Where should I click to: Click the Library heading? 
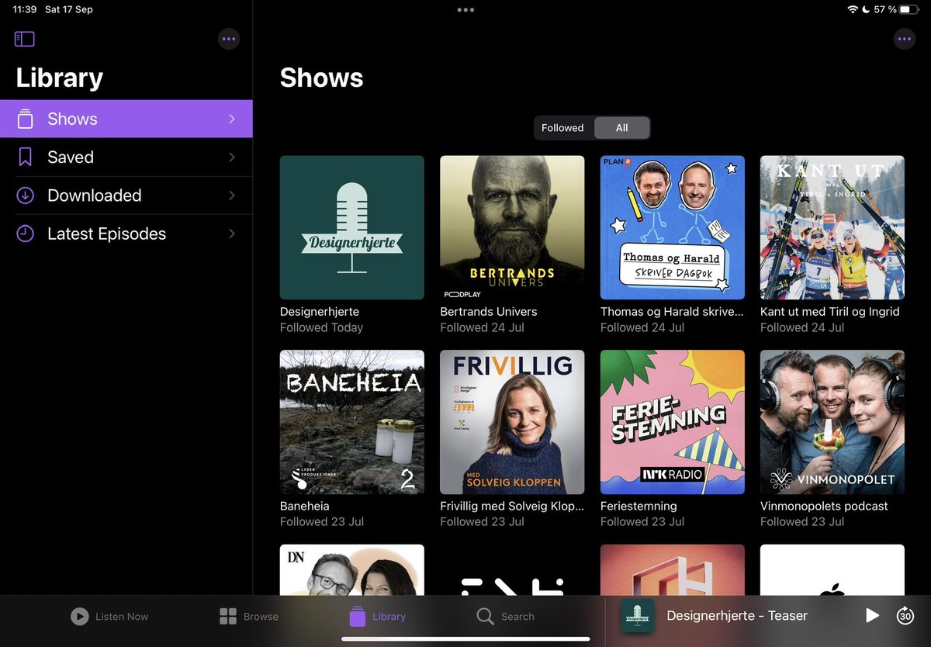point(60,78)
